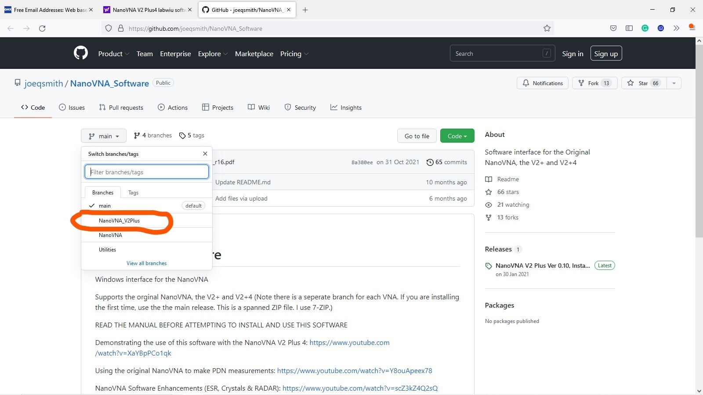This screenshot has width=703, height=395.
Task: Click the shield tracking protection icon
Action: [109, 28]
